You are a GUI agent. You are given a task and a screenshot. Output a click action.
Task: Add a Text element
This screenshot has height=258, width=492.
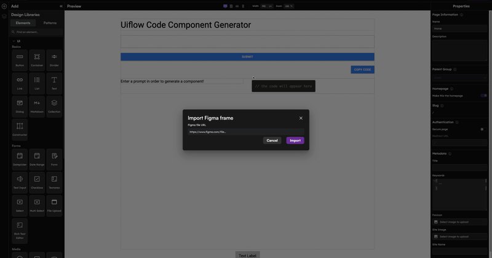tap(54, 83)
